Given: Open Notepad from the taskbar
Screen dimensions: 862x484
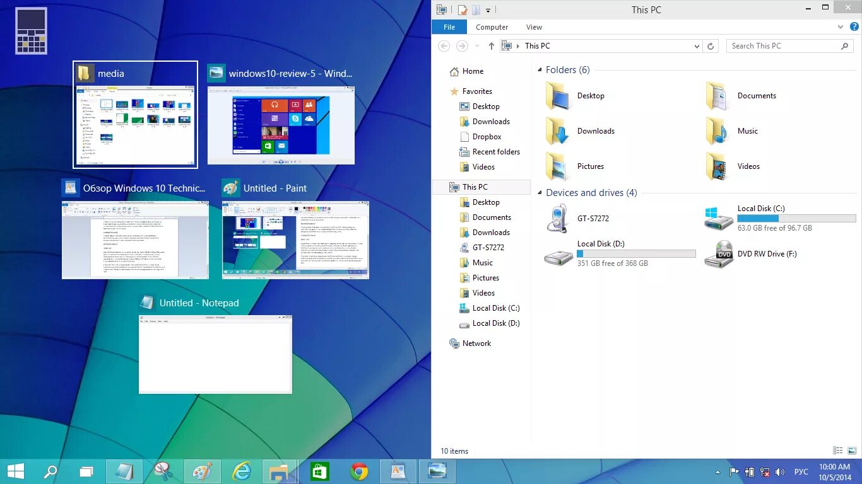Looking at the screenshot, I should point(125,471).
